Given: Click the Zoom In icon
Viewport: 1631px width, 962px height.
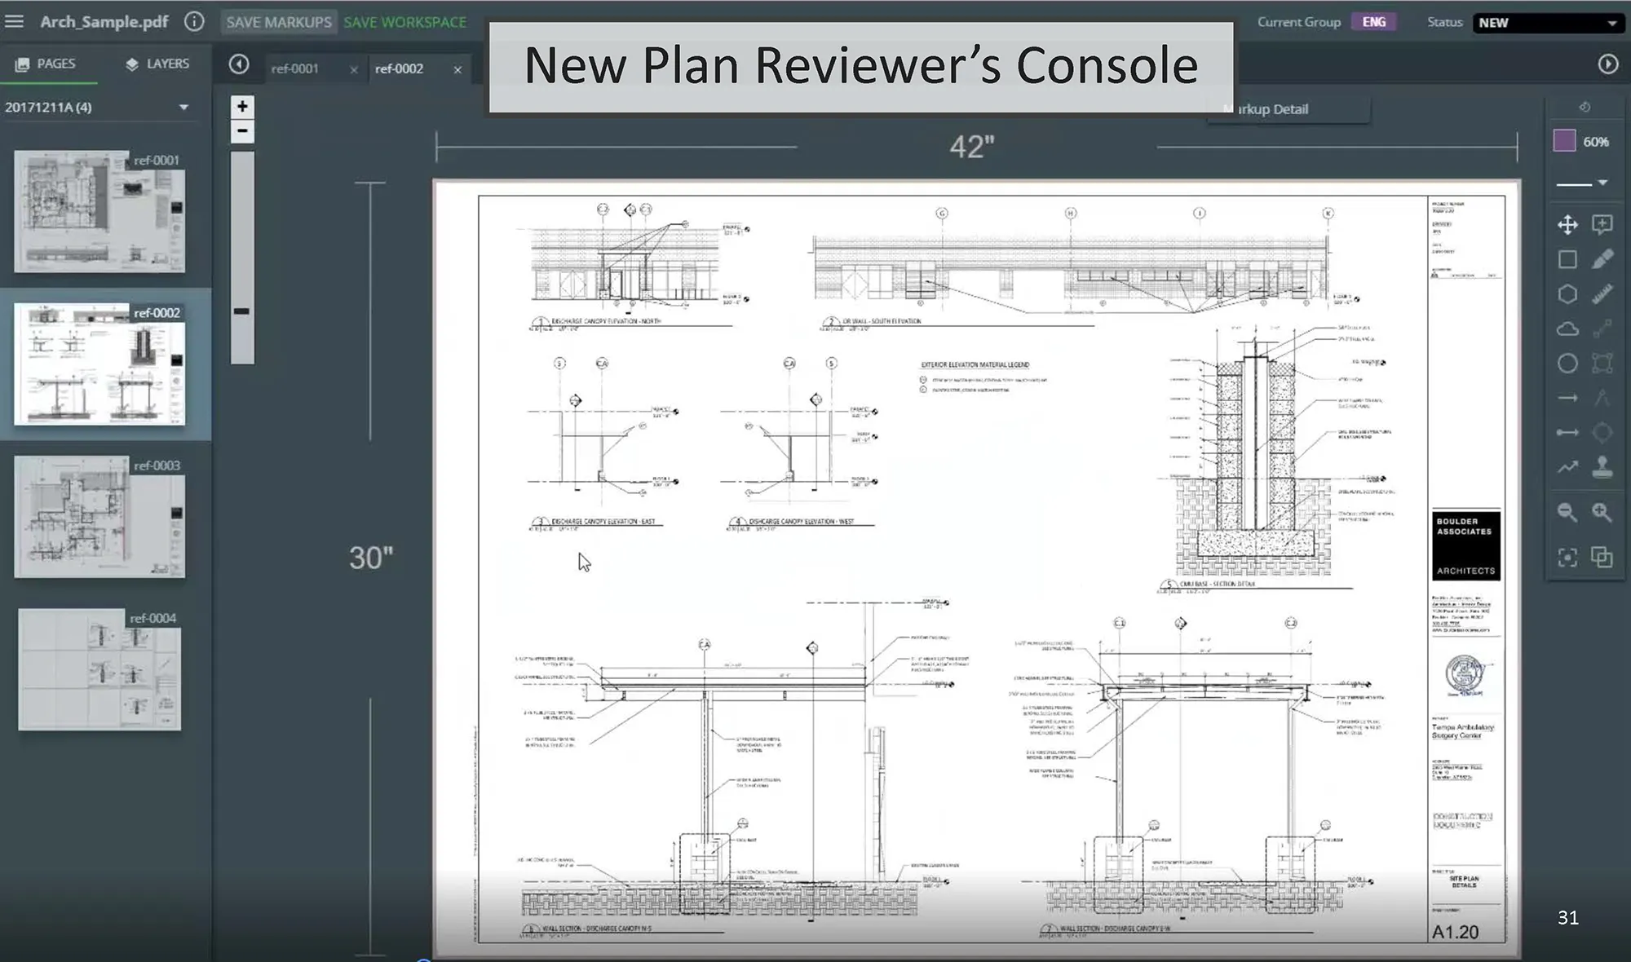Looking at the screenshot, I should coord(1602,512).
